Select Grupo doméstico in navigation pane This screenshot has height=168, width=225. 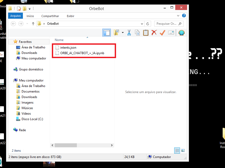pyautogui.click(x=31, y=69)
